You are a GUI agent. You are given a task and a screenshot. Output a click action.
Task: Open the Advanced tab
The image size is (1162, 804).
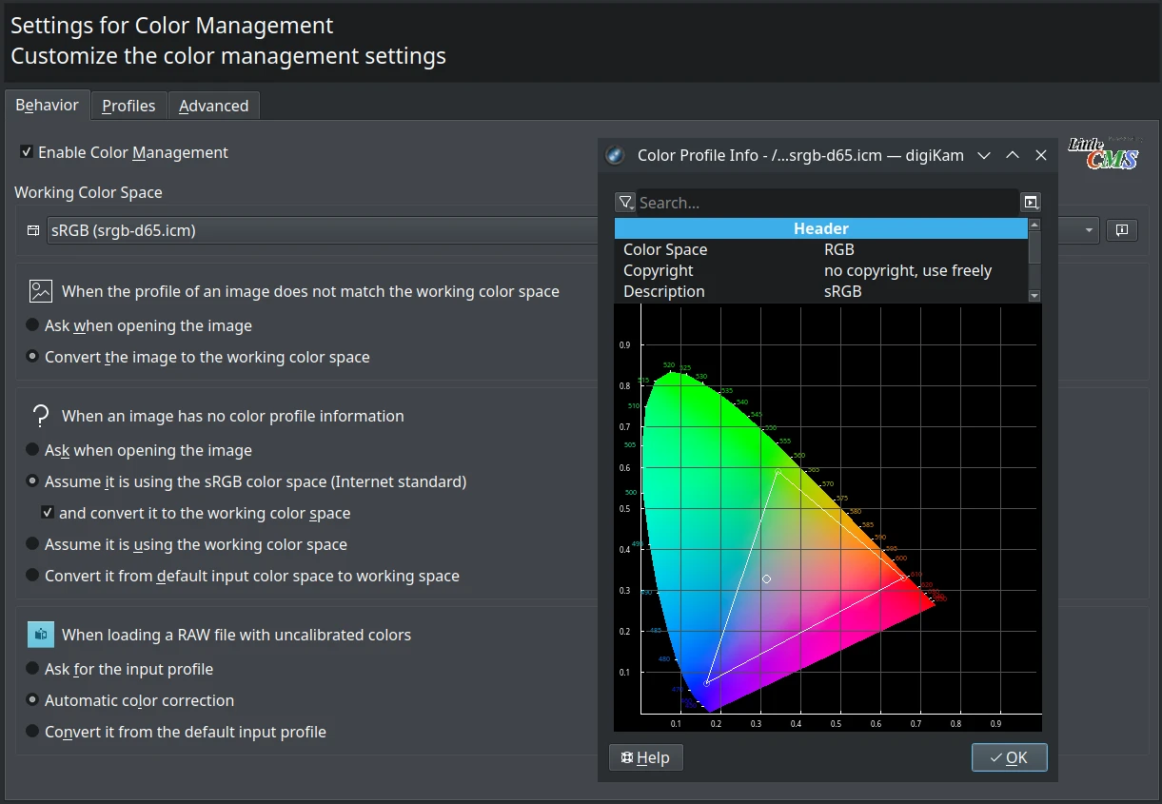(213, 106)
